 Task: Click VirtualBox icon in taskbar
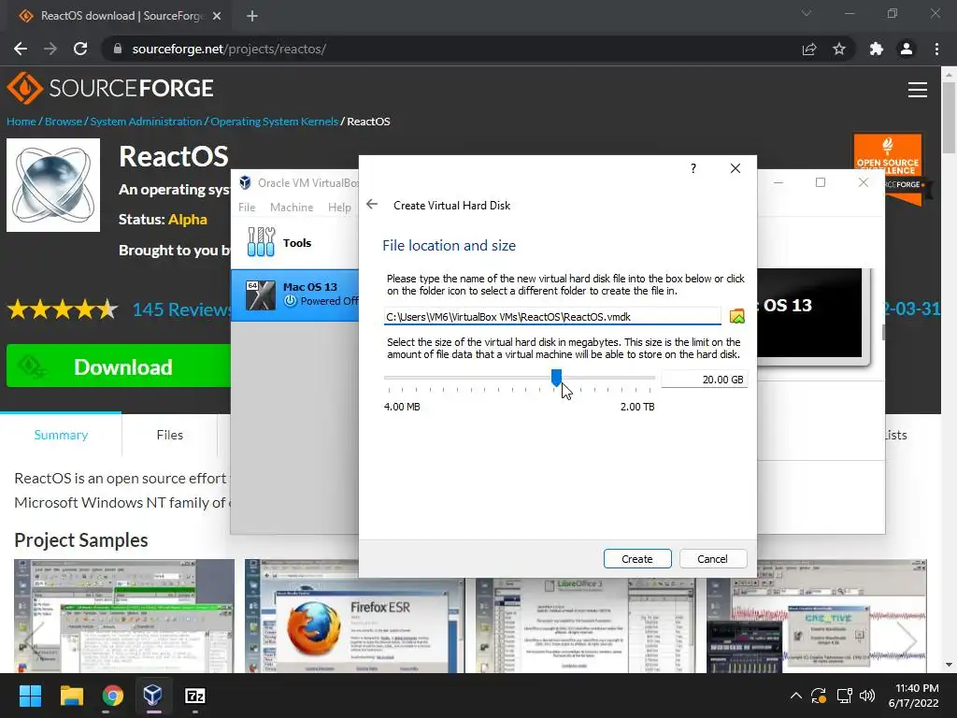tap(153, 696)
